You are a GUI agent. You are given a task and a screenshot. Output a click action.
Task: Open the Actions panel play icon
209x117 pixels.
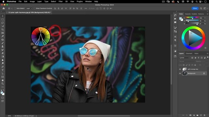[175, 19]
